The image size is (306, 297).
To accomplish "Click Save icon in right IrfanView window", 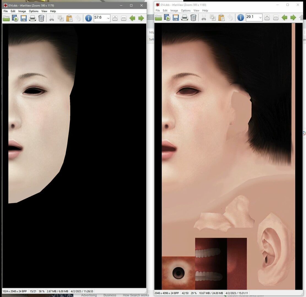I will [x=176, y=18].
